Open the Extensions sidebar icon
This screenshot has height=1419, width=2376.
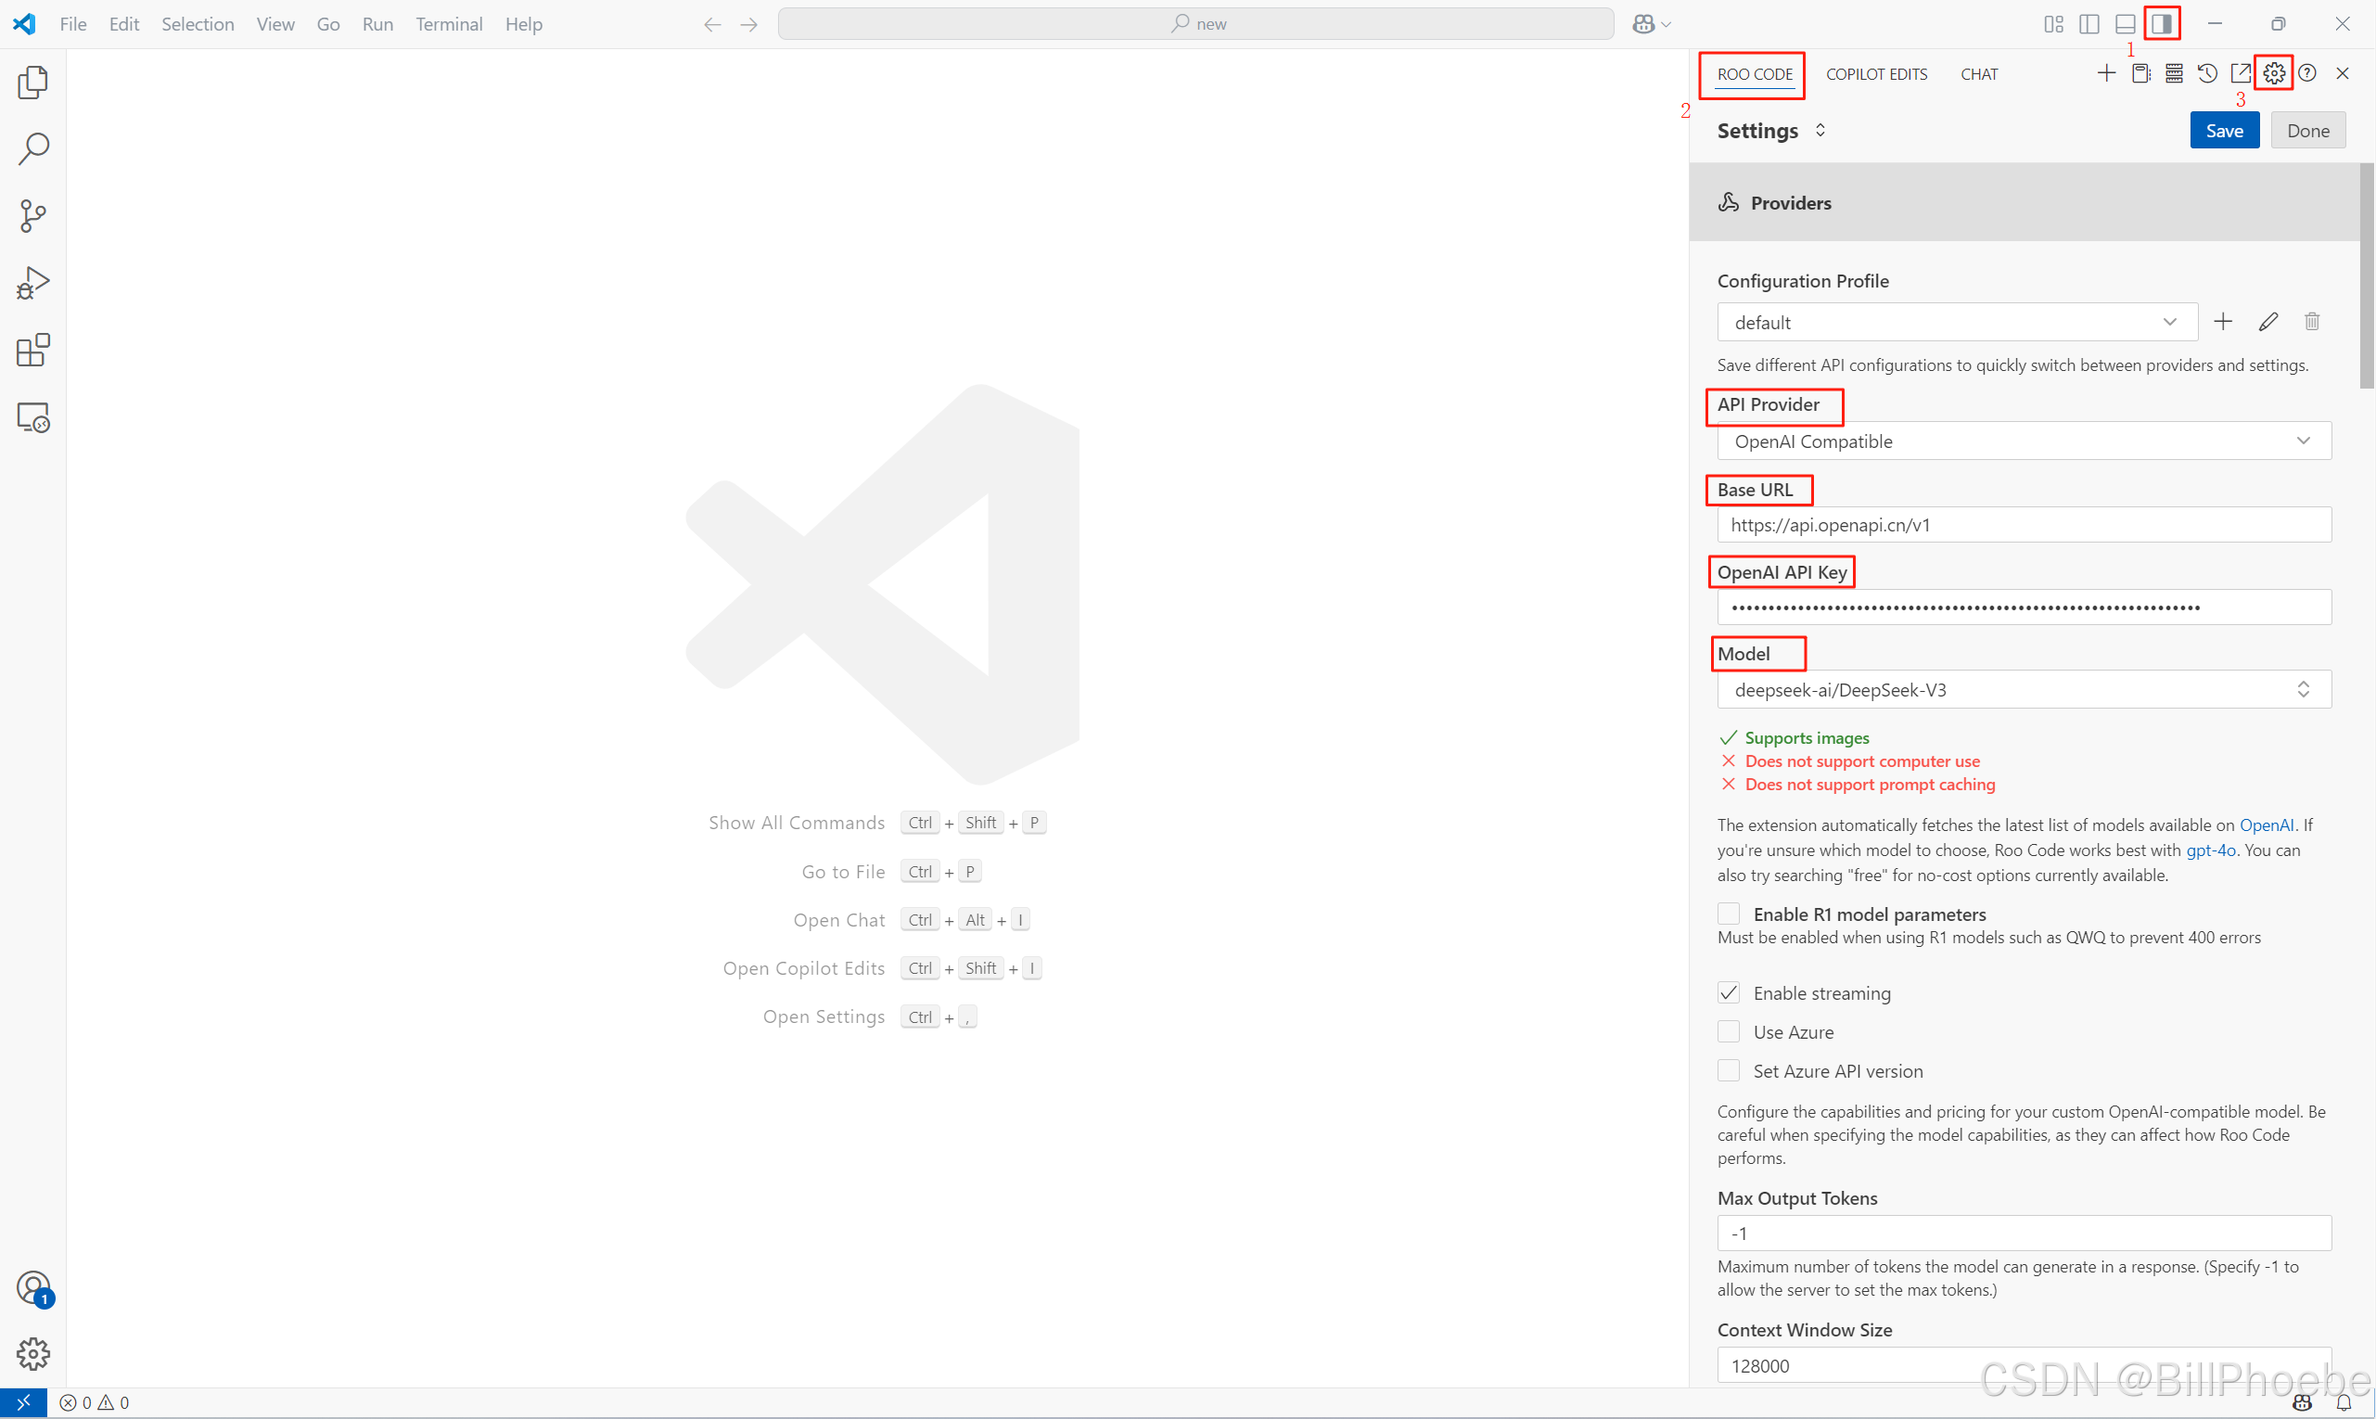click(32, 350)
